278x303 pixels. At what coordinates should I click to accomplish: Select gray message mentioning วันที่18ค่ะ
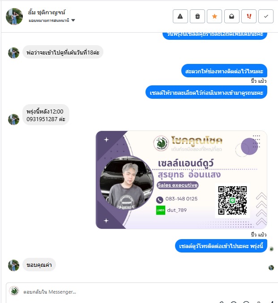click(63, 52)
